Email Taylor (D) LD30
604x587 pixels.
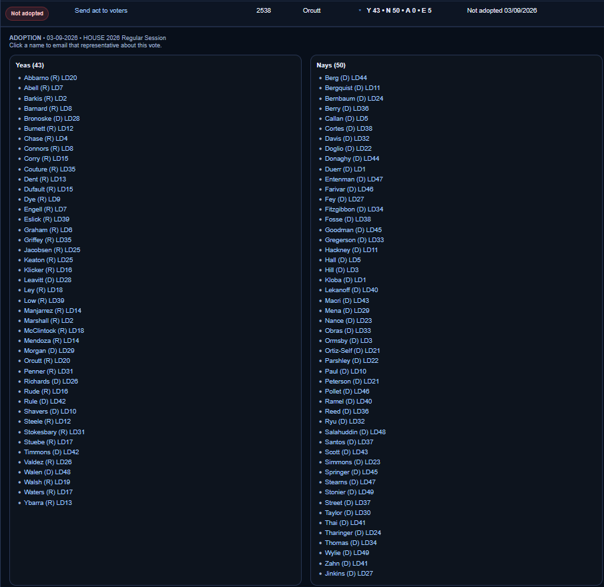348,513
